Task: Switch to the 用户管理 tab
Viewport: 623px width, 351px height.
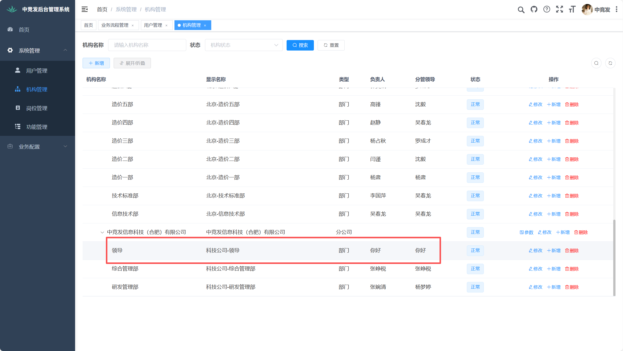Action: point(153,25)
